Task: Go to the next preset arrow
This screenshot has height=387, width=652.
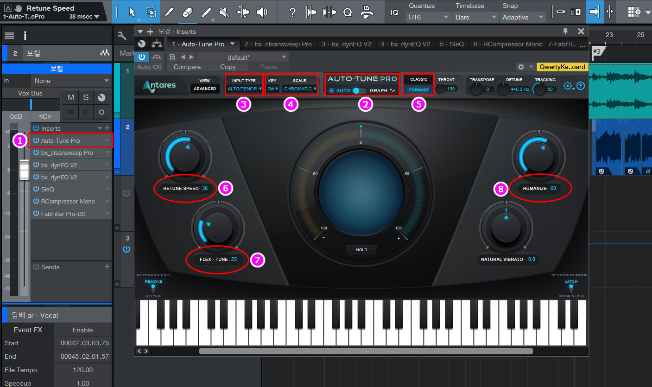Action: click(191, 57)
